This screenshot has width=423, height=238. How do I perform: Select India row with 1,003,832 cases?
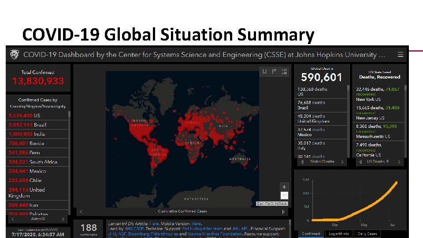(37, 134)
